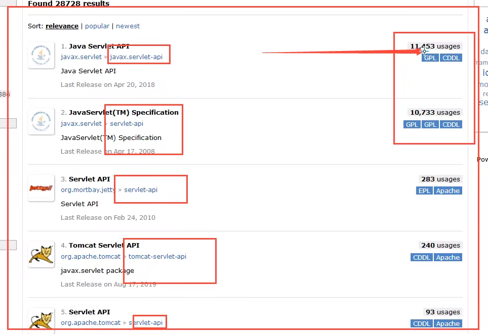The image size is (488, 334).
Task: Click the Jetty logo icon
Action: (41, 188)
